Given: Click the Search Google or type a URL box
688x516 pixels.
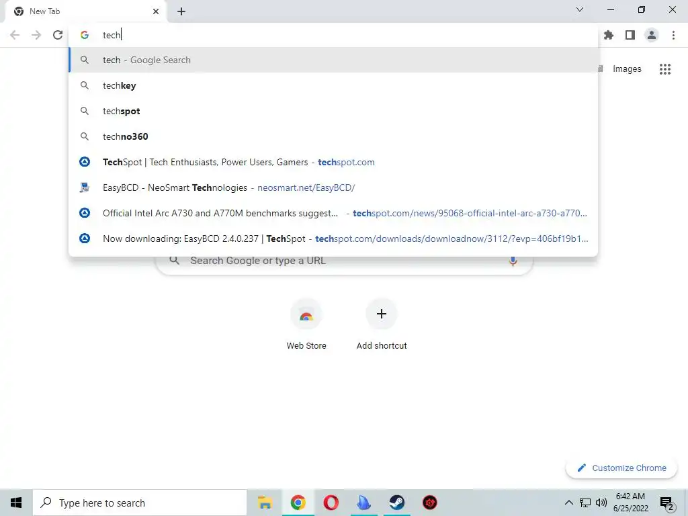Looking at the screenshot, I should coord(345,266).
